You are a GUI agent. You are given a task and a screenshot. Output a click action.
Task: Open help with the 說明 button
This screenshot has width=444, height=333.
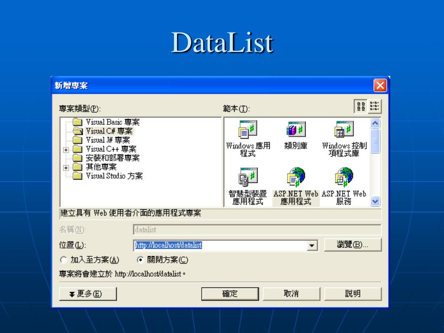tap(353, 294)
